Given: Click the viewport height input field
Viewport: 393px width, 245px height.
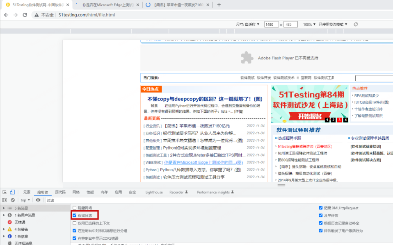Looking at the screenshot, I should (x=290, y=25).
